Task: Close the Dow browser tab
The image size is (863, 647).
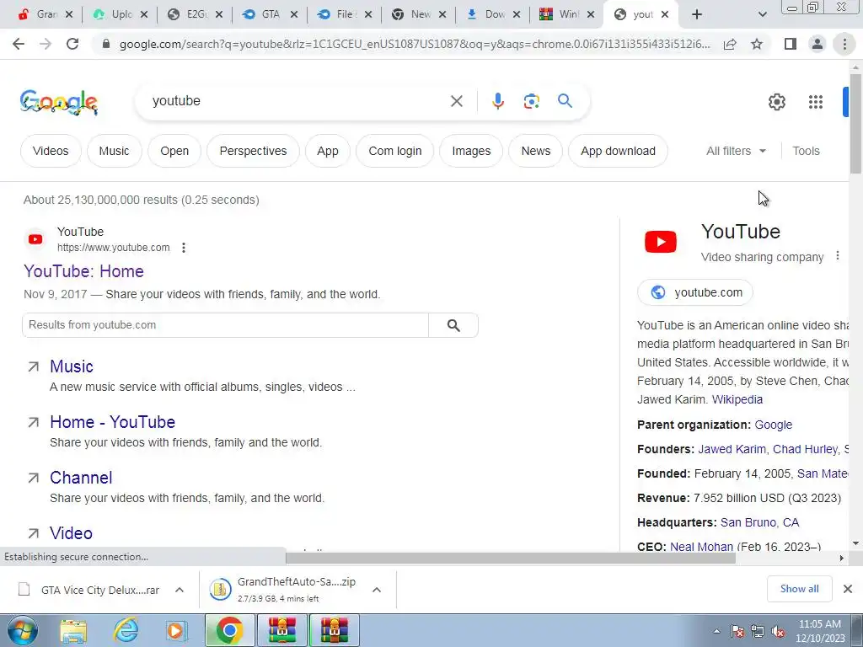Action: point(517,14)
